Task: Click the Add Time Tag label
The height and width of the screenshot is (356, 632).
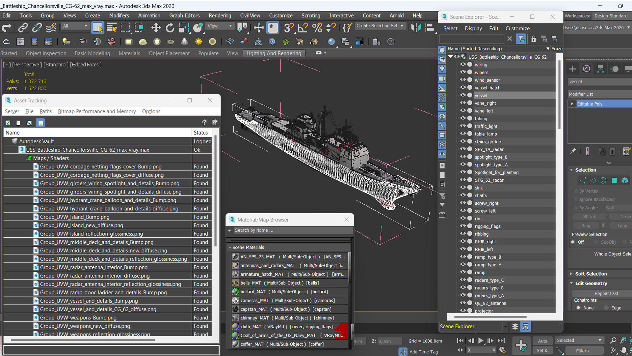Action: click(x=423, y=352)
